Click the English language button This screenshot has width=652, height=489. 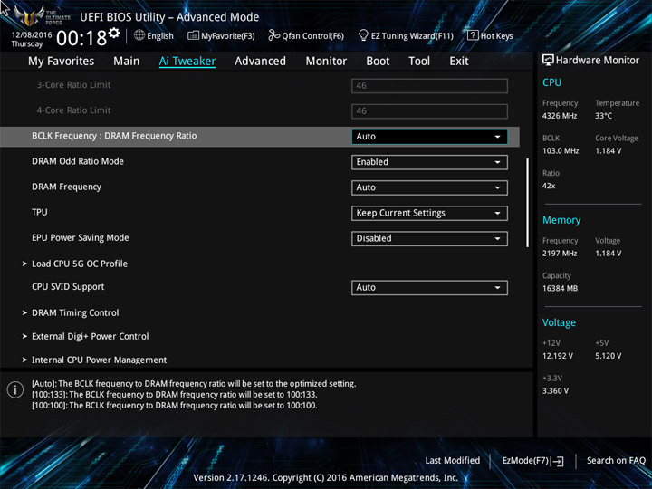click(154, 35)
